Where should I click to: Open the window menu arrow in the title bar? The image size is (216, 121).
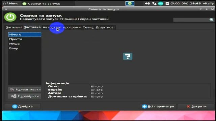point(6,9)
